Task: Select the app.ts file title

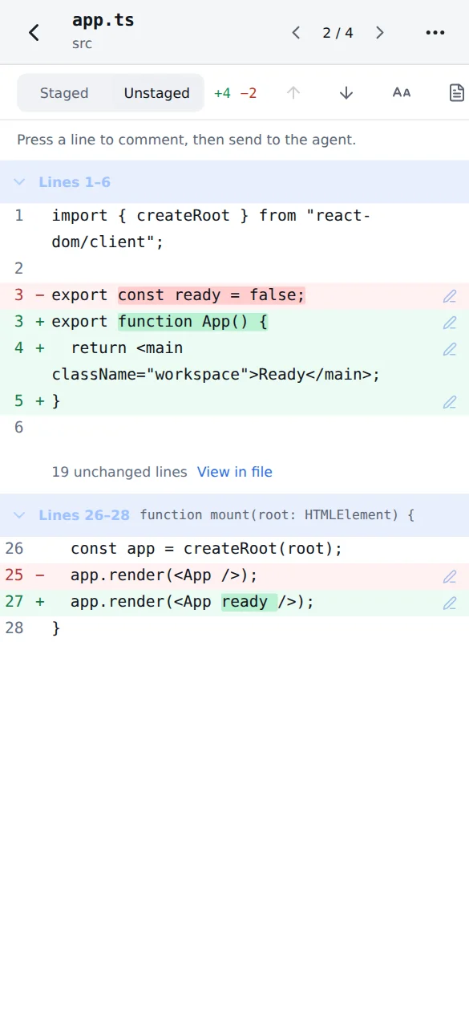Action: [103, 21]
